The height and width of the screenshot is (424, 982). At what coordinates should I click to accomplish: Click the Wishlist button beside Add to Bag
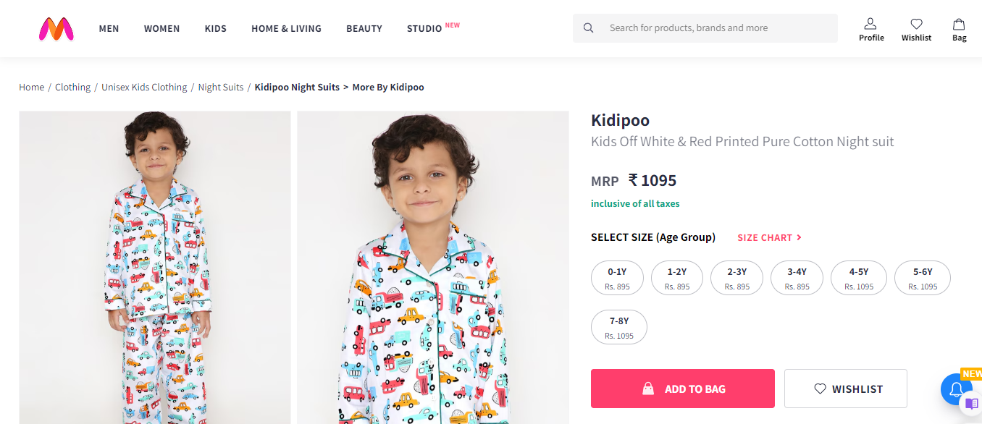845,389
